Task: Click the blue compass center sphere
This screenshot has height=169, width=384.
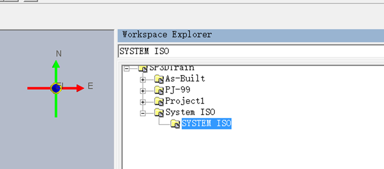Action: [x=56, y=88]
